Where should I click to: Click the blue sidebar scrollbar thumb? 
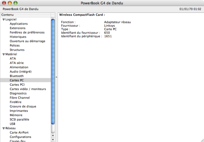click(53, 72)
